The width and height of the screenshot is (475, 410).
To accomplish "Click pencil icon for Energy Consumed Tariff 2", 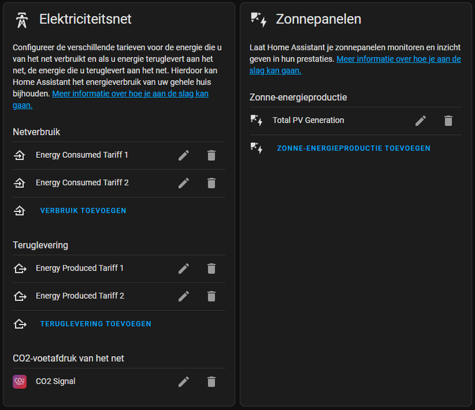I will pos(183,183).
